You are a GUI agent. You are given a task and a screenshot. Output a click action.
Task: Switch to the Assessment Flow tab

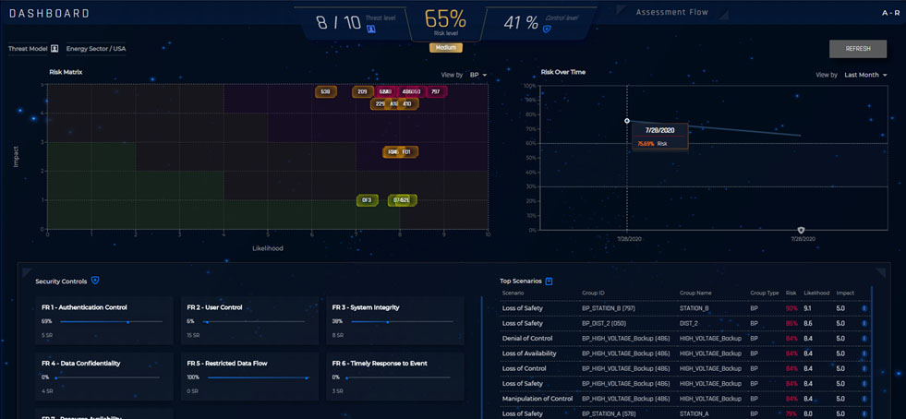click(672, 13)
